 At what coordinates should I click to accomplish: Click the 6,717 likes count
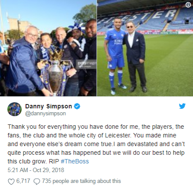[23, 181]
